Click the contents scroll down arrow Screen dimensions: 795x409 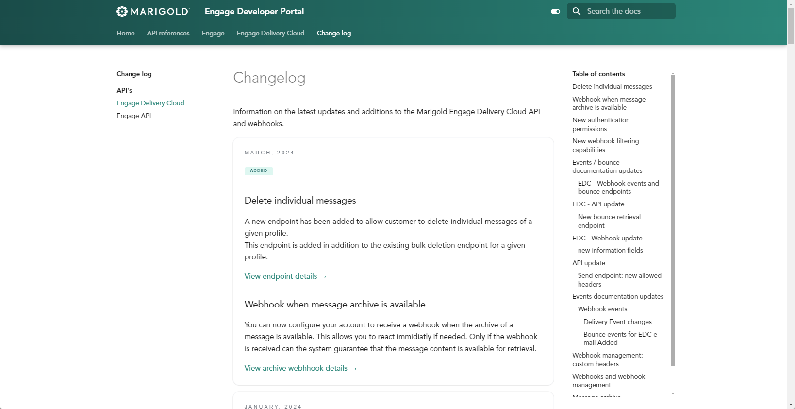[673, 394]
